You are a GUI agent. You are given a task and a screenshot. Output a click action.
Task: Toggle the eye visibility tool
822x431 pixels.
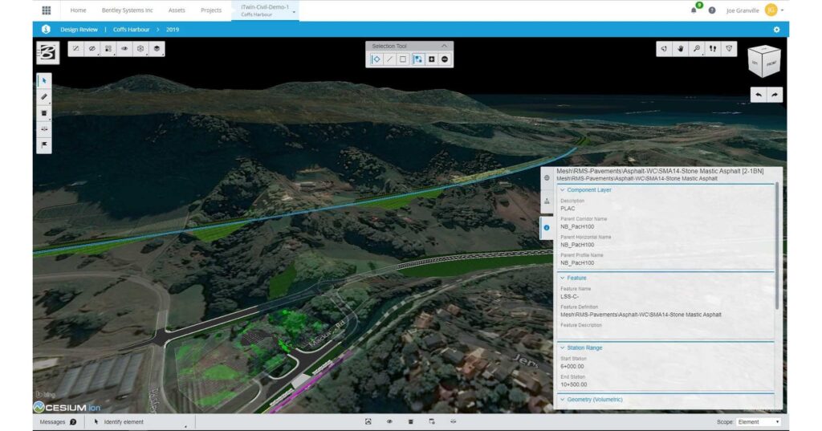click(x=124, y=49)
